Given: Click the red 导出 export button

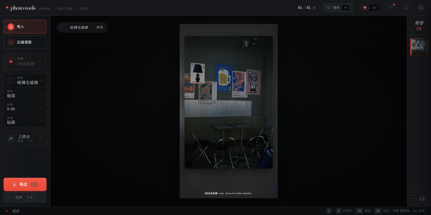Looking at the screenshot, I should (x=25, y=184).
